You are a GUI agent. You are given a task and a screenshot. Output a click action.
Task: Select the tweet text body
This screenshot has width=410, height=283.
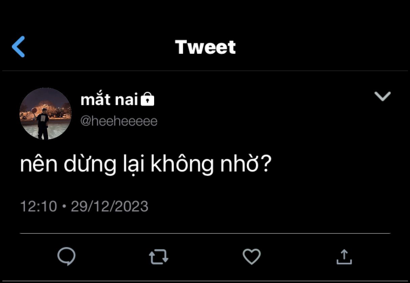tap(145, 165)
